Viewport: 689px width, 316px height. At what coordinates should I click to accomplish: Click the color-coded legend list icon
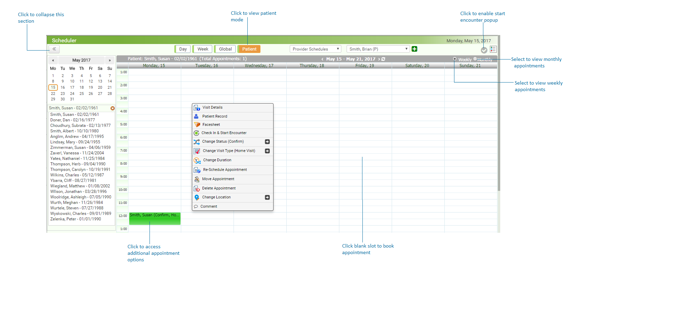493,49
